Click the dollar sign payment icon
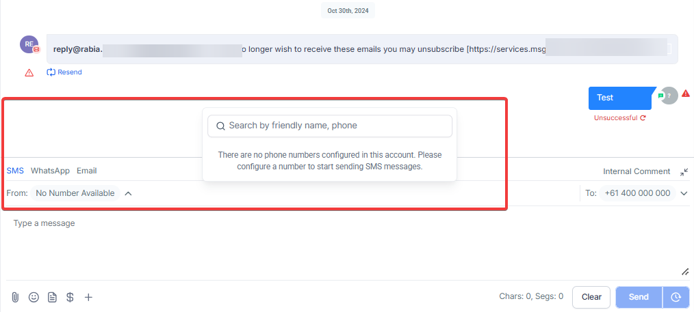694x312 pixels. pyautogui.click(x=70, y=297)
